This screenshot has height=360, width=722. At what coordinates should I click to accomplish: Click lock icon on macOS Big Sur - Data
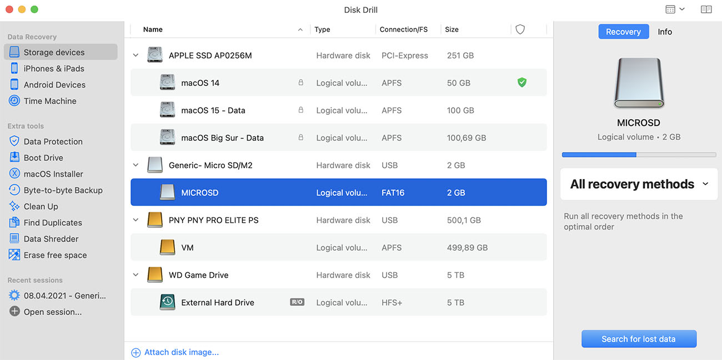300,138
